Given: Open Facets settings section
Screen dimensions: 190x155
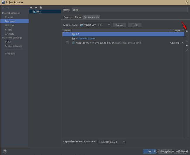Looking at the screenshot, I should (x=8, y=30).
